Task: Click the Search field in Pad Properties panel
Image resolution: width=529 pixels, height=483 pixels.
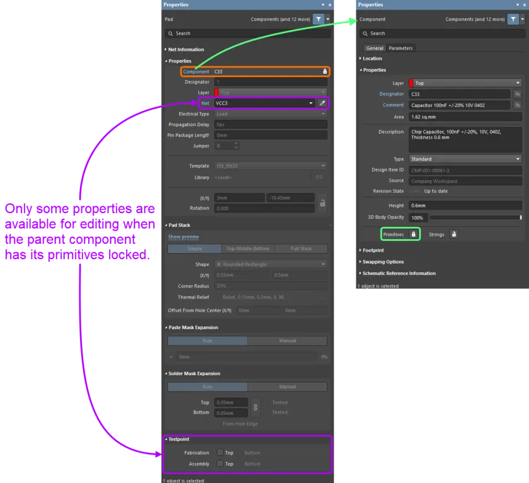Action: pos(247,33)
